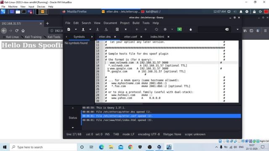
Task: Open the Edit menu in Geany
Action: click(76, 23)
